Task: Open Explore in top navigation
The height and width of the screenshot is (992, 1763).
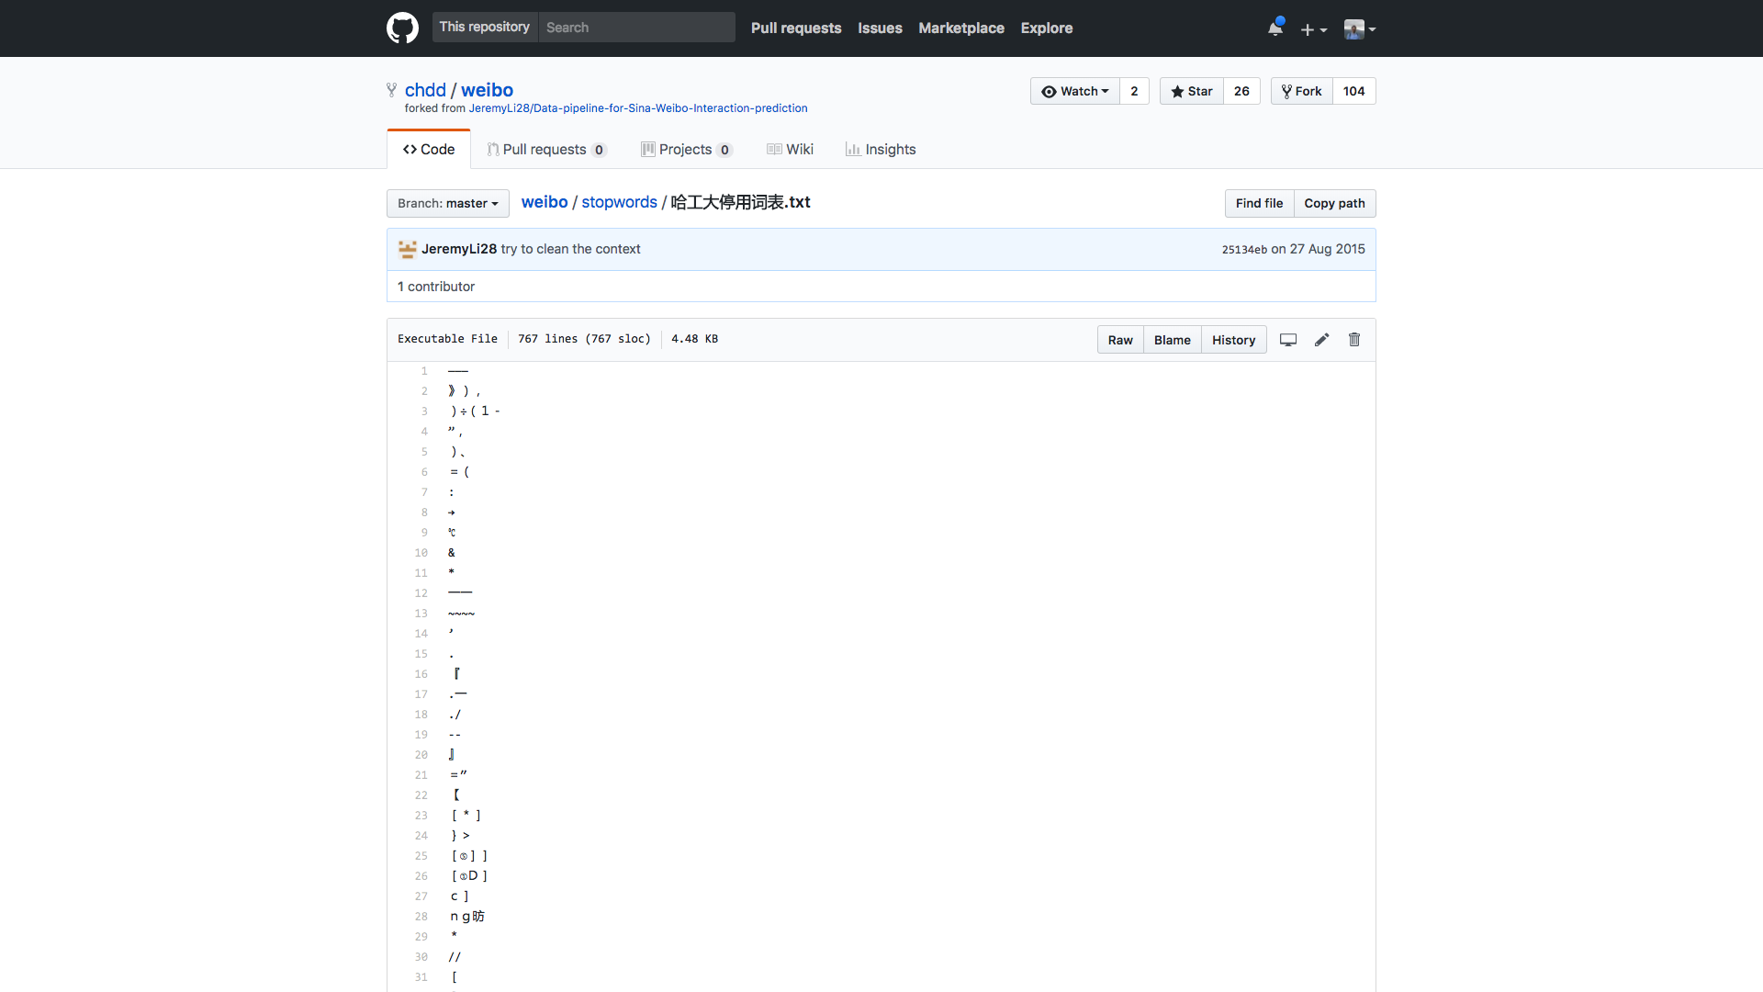Action: coord(1047,28)
